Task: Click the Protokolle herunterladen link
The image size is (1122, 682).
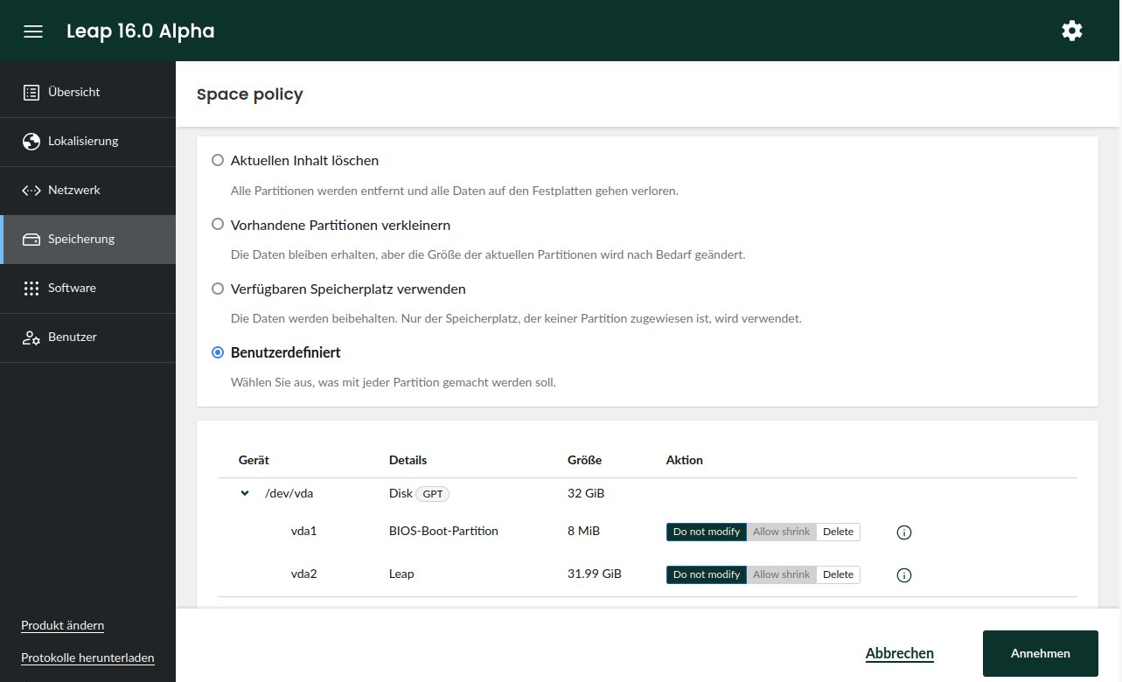Action: (87, 658)
